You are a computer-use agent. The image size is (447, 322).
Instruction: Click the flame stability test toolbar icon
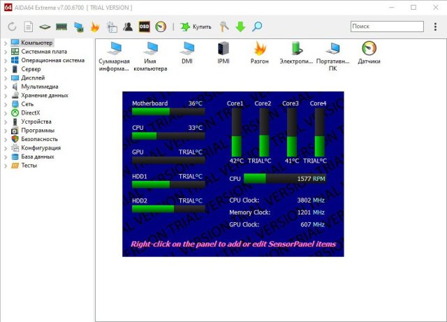[x=95, y=27]
